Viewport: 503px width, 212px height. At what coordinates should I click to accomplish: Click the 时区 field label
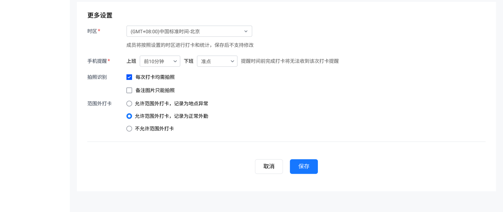coord(92,31)
